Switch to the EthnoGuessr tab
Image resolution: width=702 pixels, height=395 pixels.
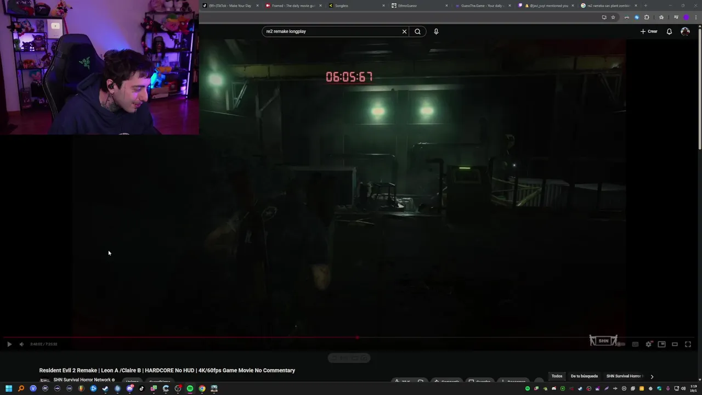pos(420,5)
